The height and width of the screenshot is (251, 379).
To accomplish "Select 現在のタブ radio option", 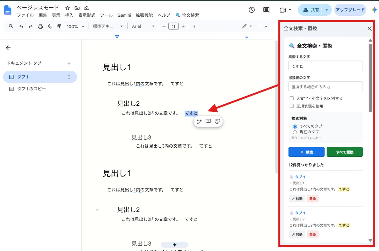I will pos(295,132).
